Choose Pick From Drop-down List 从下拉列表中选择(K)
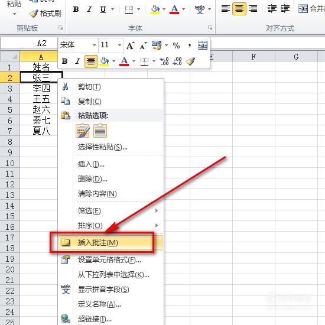The height and width of the screenshot is (325, 325). pos(111,275)
